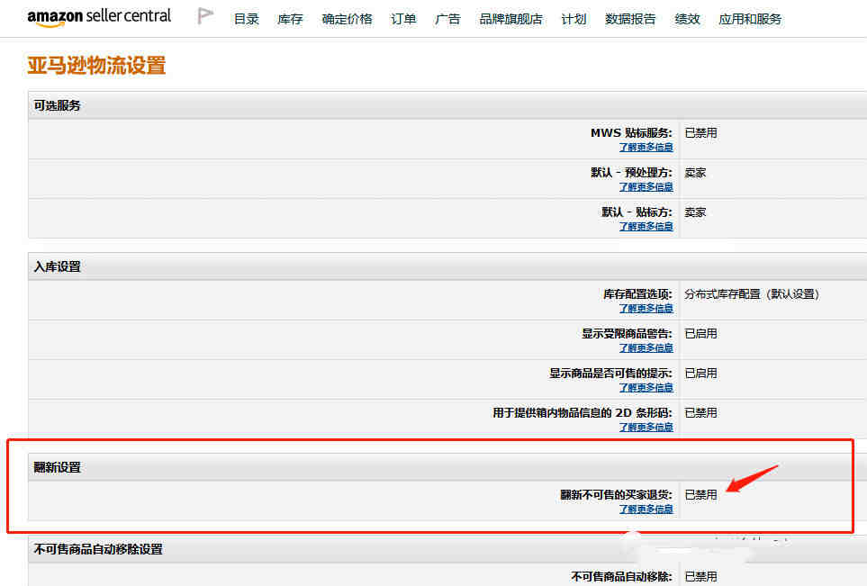Open the 确定价格 menu
Viewport: 867px width, 586px height.
point(347,19)
